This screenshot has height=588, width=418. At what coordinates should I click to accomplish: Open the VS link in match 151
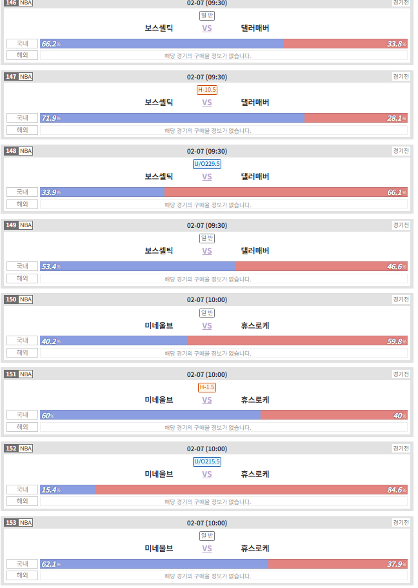coord(207,400)
